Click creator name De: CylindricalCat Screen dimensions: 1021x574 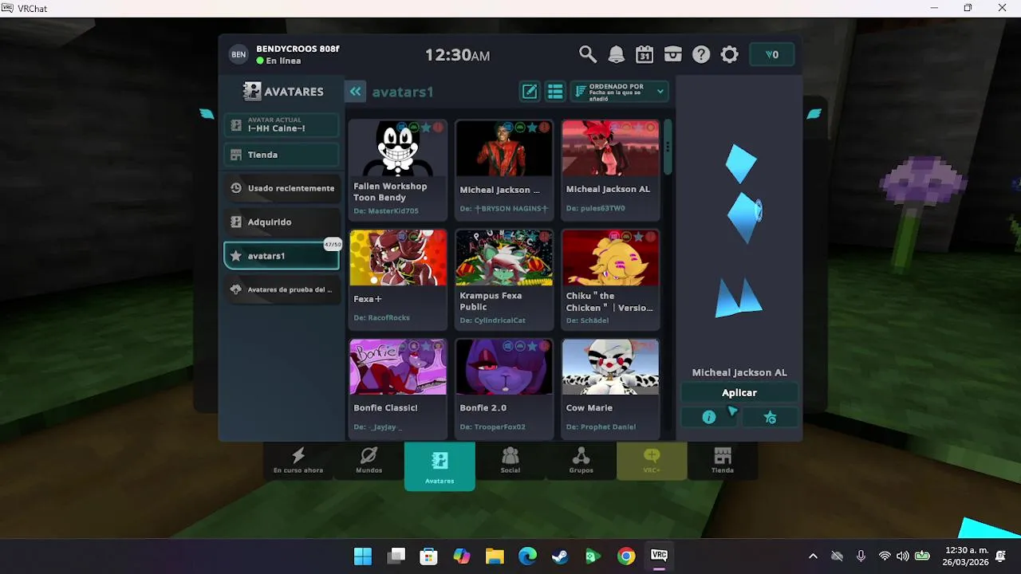pyautogui.click(x=493, y=320)
